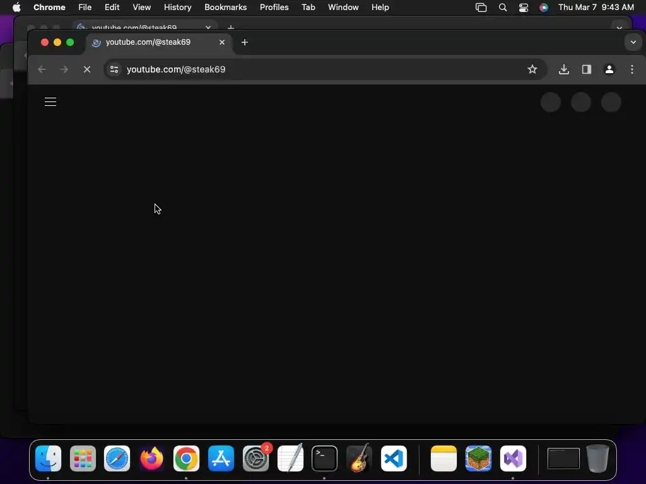Open the File menu

[85, 8]
